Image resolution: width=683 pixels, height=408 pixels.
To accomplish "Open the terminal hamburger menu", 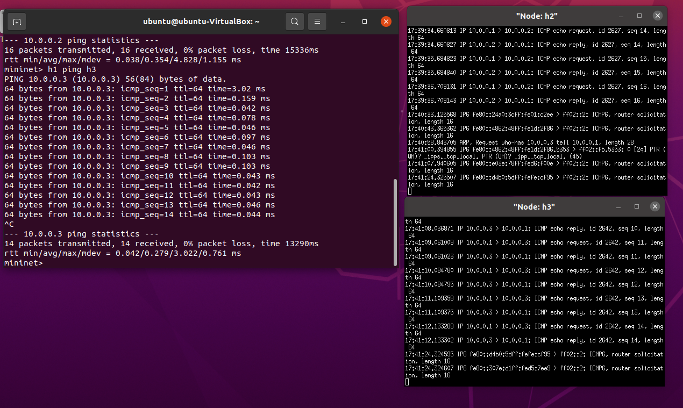I will 317,22.
